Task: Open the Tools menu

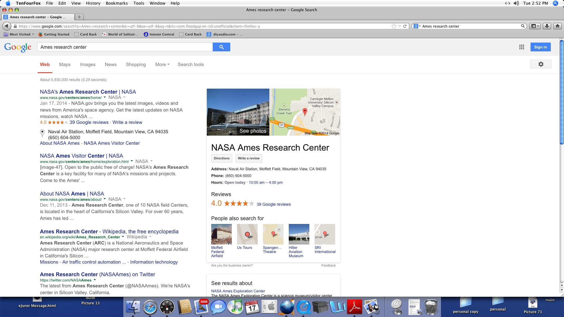Action: click(x=139, y=3)
